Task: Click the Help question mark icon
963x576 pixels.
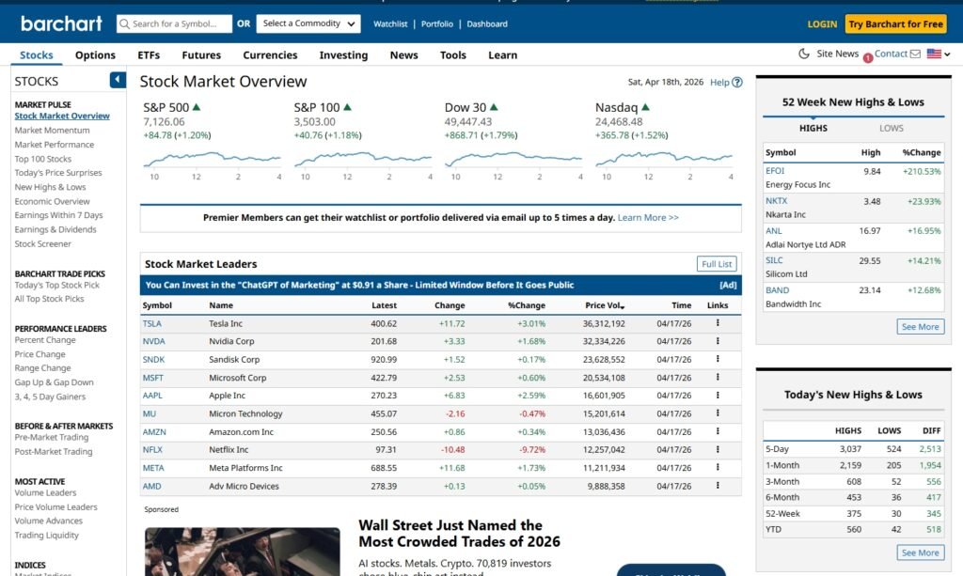Action: [737, 82]
